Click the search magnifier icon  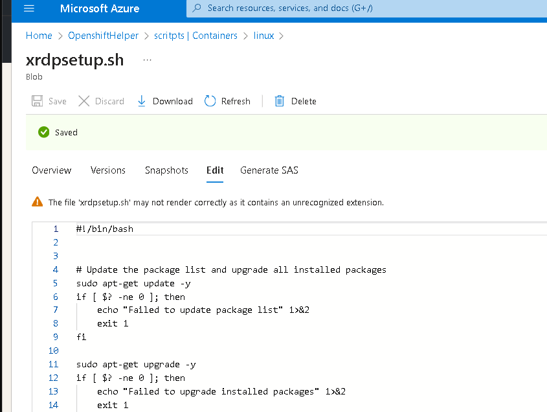pyautogui.click(x=197, y=8)
